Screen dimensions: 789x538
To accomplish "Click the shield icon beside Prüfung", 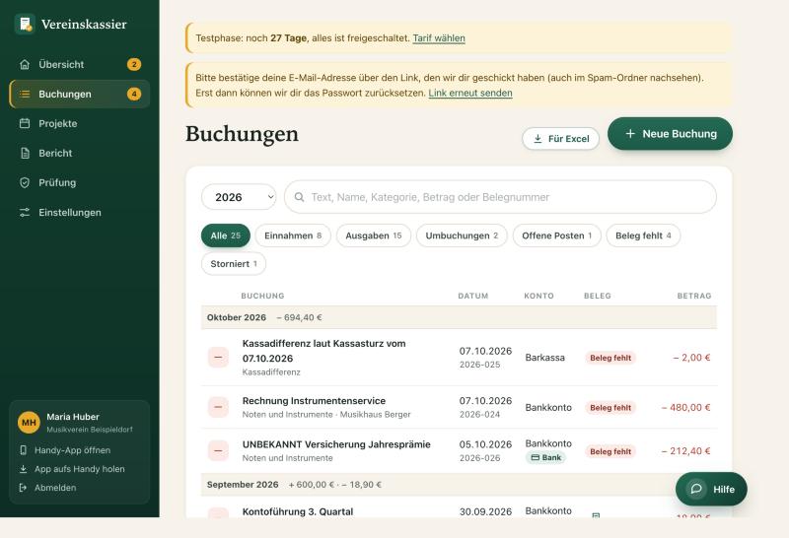I will [25, 183].
